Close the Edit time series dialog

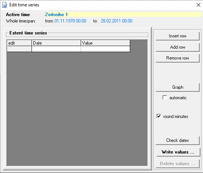coord(198,5)
